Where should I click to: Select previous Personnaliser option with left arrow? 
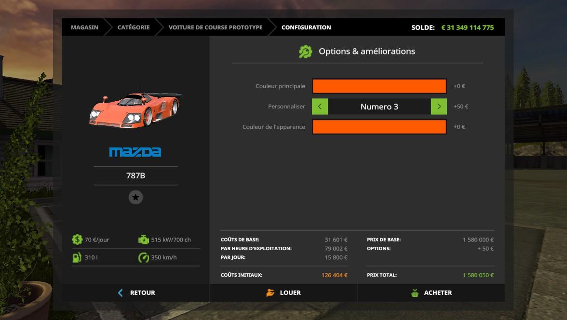320,107
